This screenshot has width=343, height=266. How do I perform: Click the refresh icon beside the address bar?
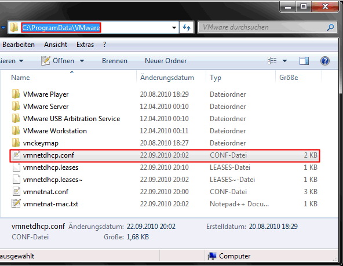coord(187,28)
